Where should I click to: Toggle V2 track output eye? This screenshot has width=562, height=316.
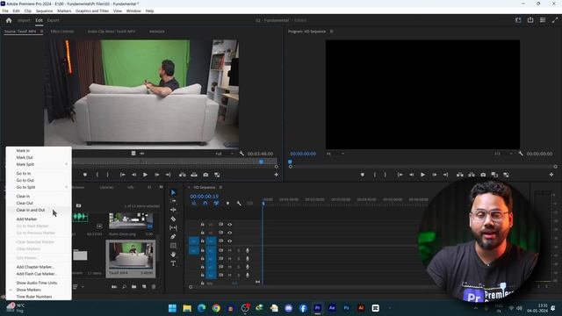tap(230, 233)
